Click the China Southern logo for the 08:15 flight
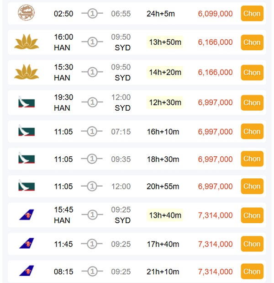The width and height of the screenshot is (274, 283). click(26, 271)
